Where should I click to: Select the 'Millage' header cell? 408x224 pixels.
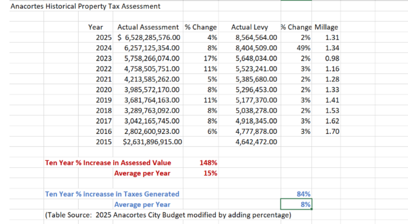326,27
